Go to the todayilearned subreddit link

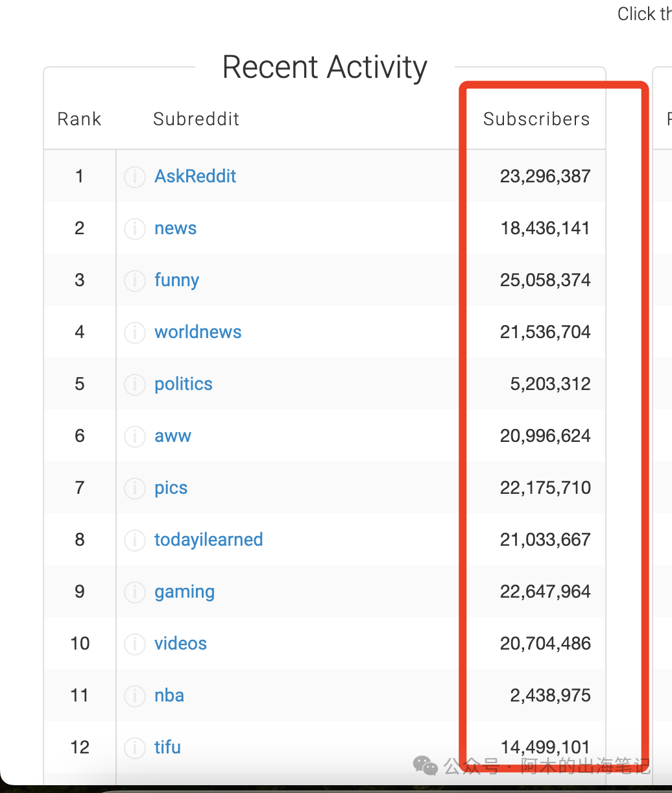pyautogui.click(x=208, y=540)
